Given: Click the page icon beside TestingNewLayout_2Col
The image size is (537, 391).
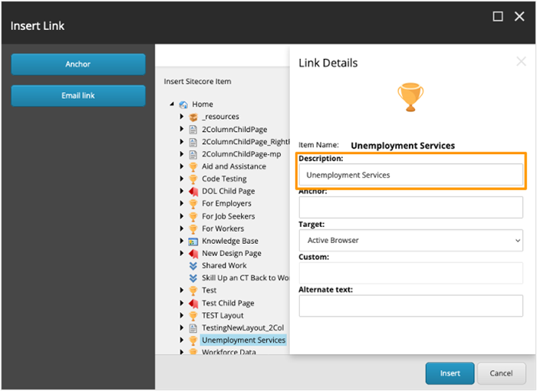Looking at the screenshot, I should [193, 327].
